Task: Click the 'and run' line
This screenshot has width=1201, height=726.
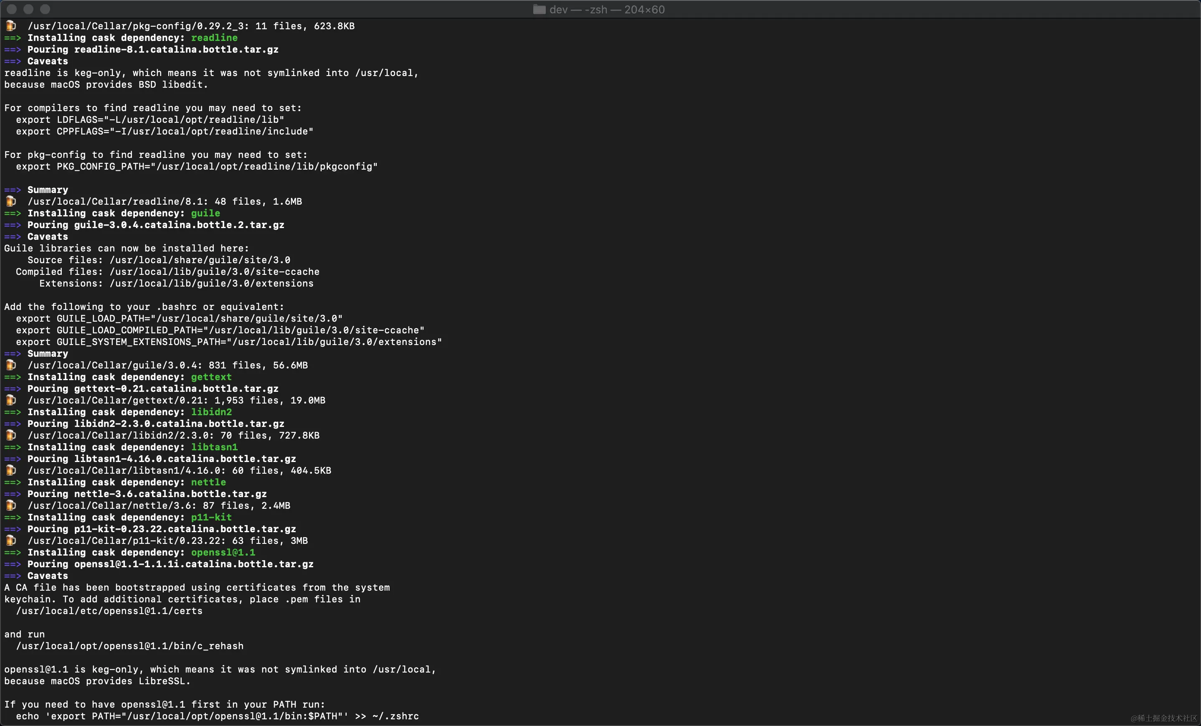Action: 24,635
